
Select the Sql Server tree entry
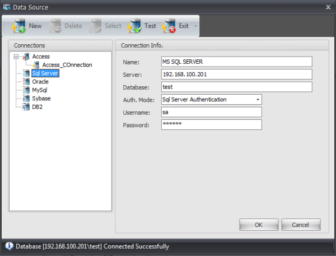[45, 73]
